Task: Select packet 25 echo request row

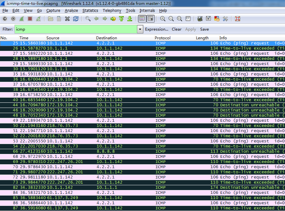Action: tap(142, 43)
